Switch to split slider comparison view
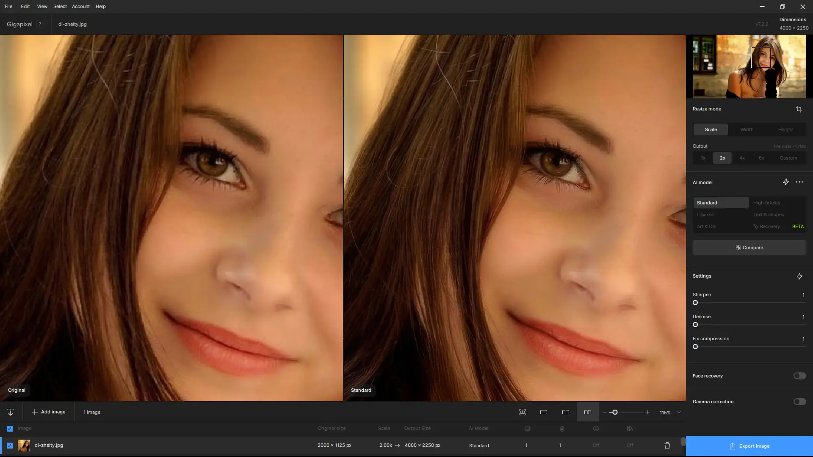The height and width of the screenshot is (457, 813). [x=565, y=412]
